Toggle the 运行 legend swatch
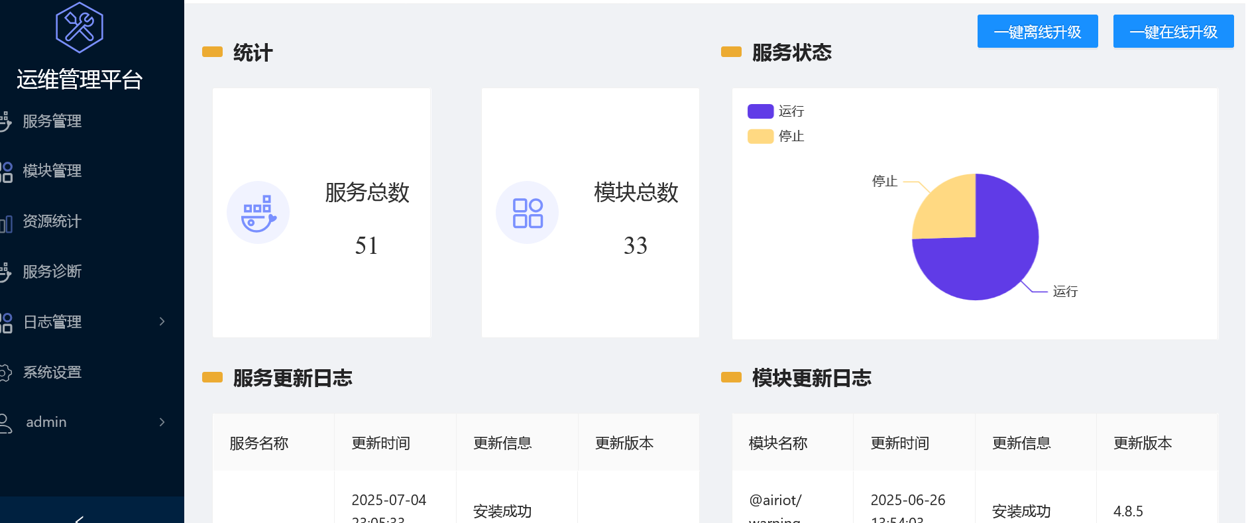This screenshot has height=523, width=1246. 761,111
